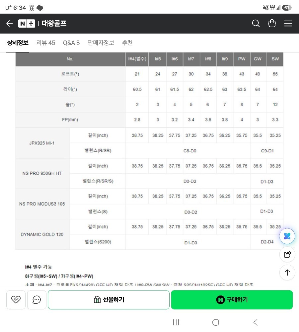The image size is (299, 332).
Task: Tap the 'C9-D1' balance cell
Action: tap(267, 151)
